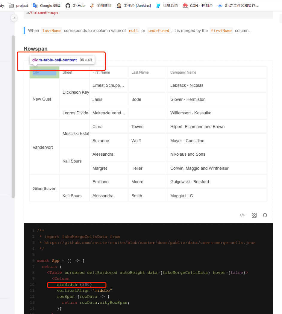Open GitHub source icon below the table example

click(x=265, y=215)
